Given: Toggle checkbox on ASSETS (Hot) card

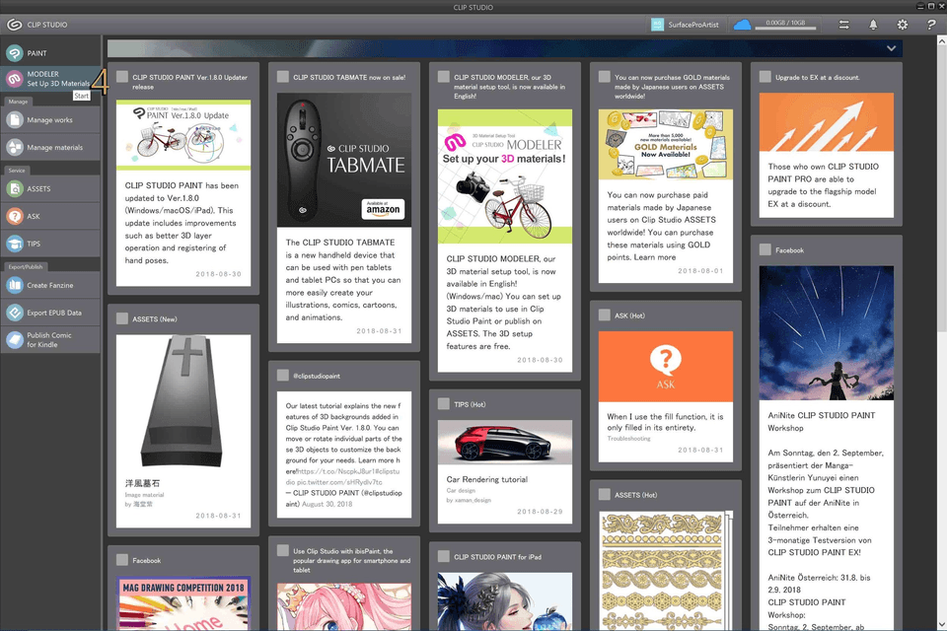Looking at the screenshot, I should tap(604, 495).
